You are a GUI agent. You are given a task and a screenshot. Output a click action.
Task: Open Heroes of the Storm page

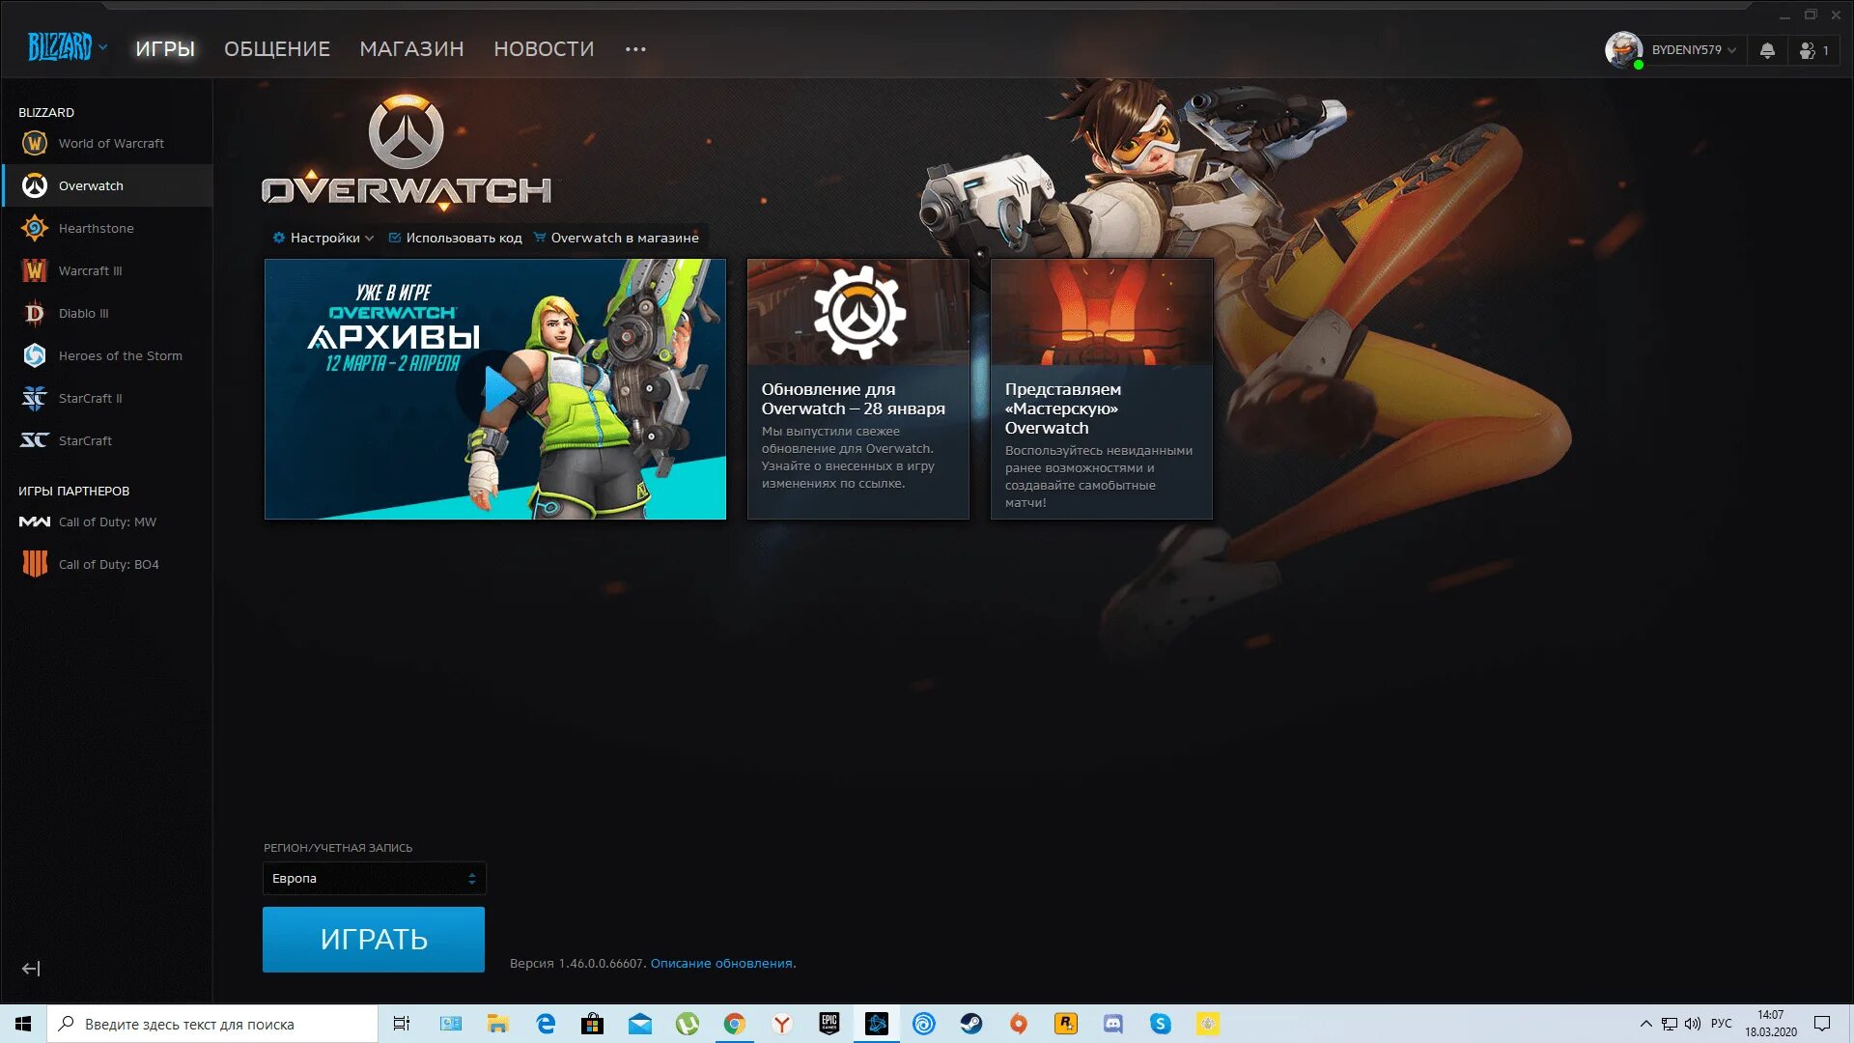(120, 355)
